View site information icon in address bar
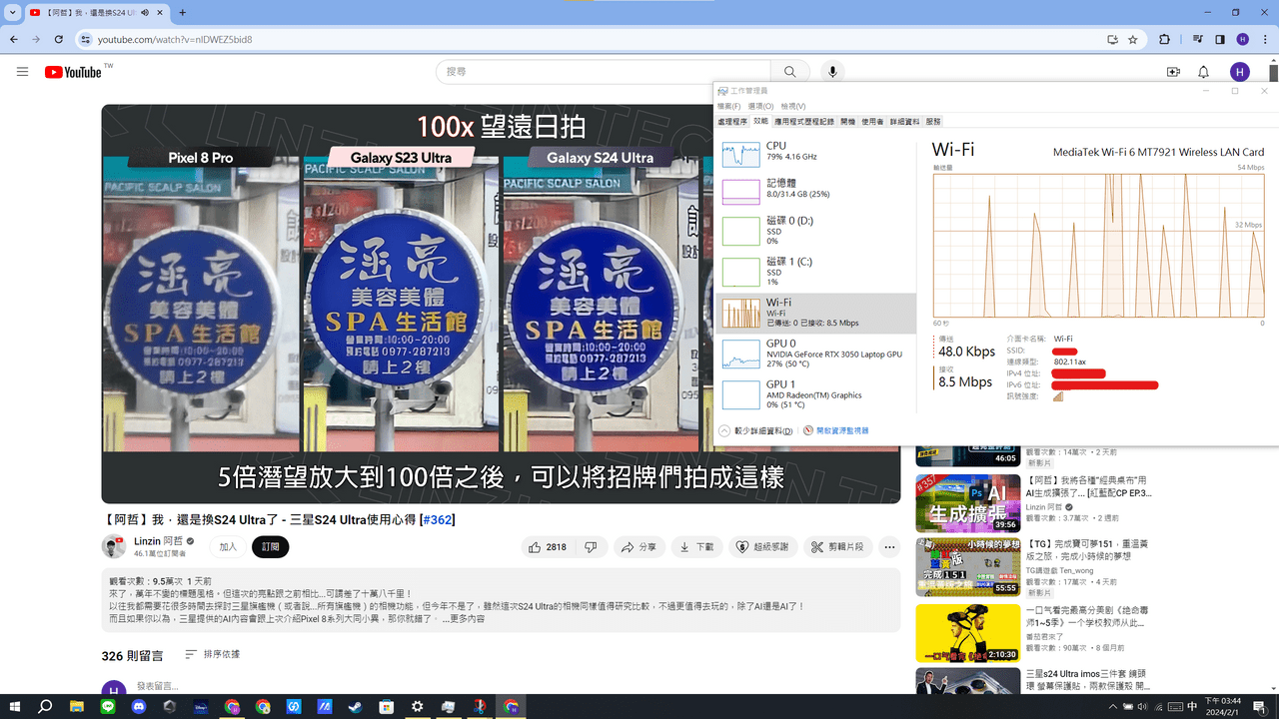The width and height of the screenshot is (1279, 719). 86,40
